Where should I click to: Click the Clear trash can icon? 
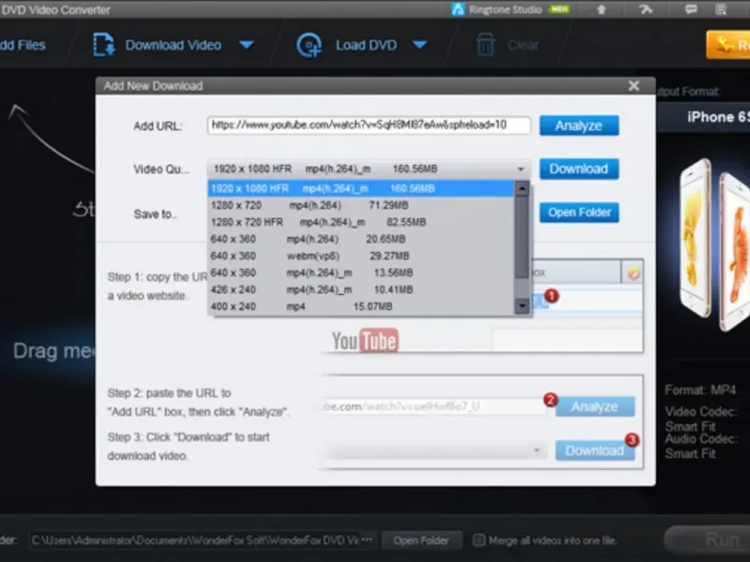(x=485, y=45)
